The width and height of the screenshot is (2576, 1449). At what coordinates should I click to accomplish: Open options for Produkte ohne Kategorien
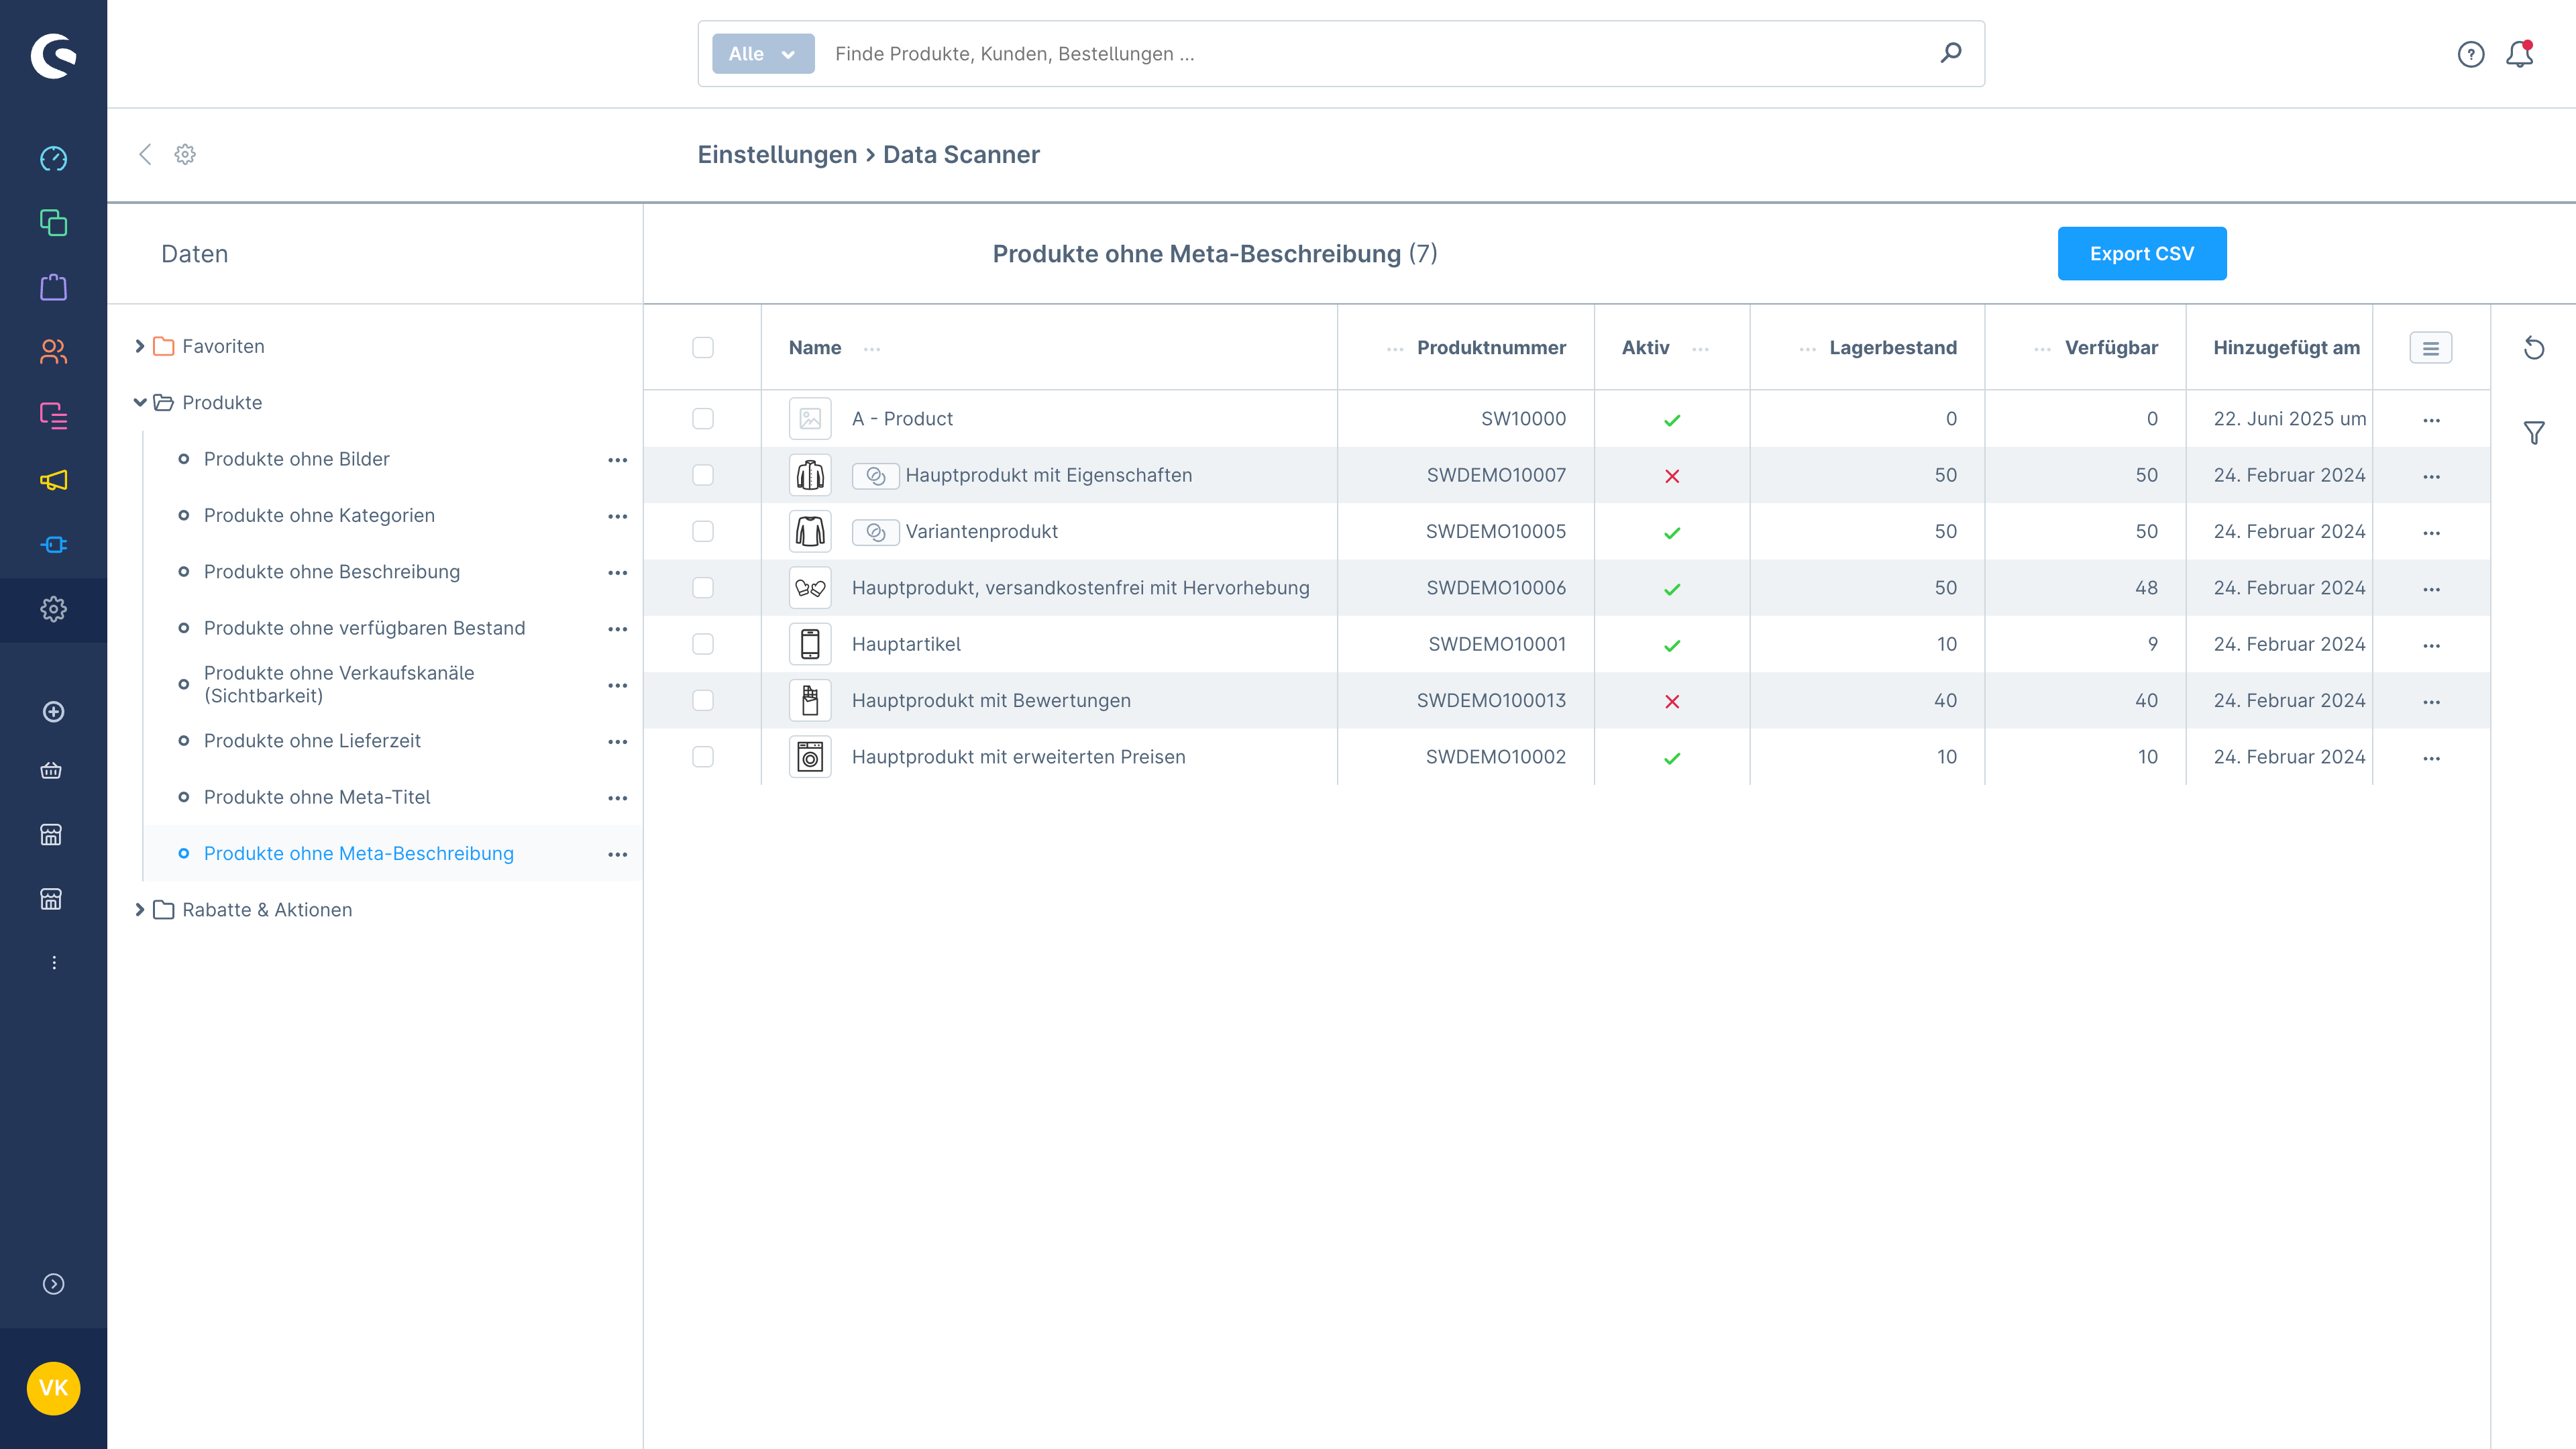617,516
